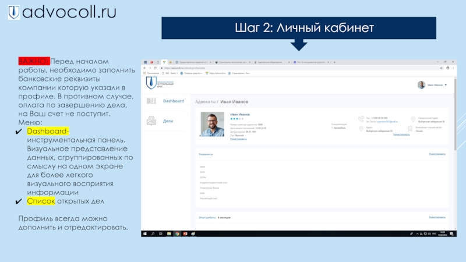The width and height of the screenshot is (466, 262).
Task: Click Редактировать link in Опыт работы section
Action: (437, 217)
